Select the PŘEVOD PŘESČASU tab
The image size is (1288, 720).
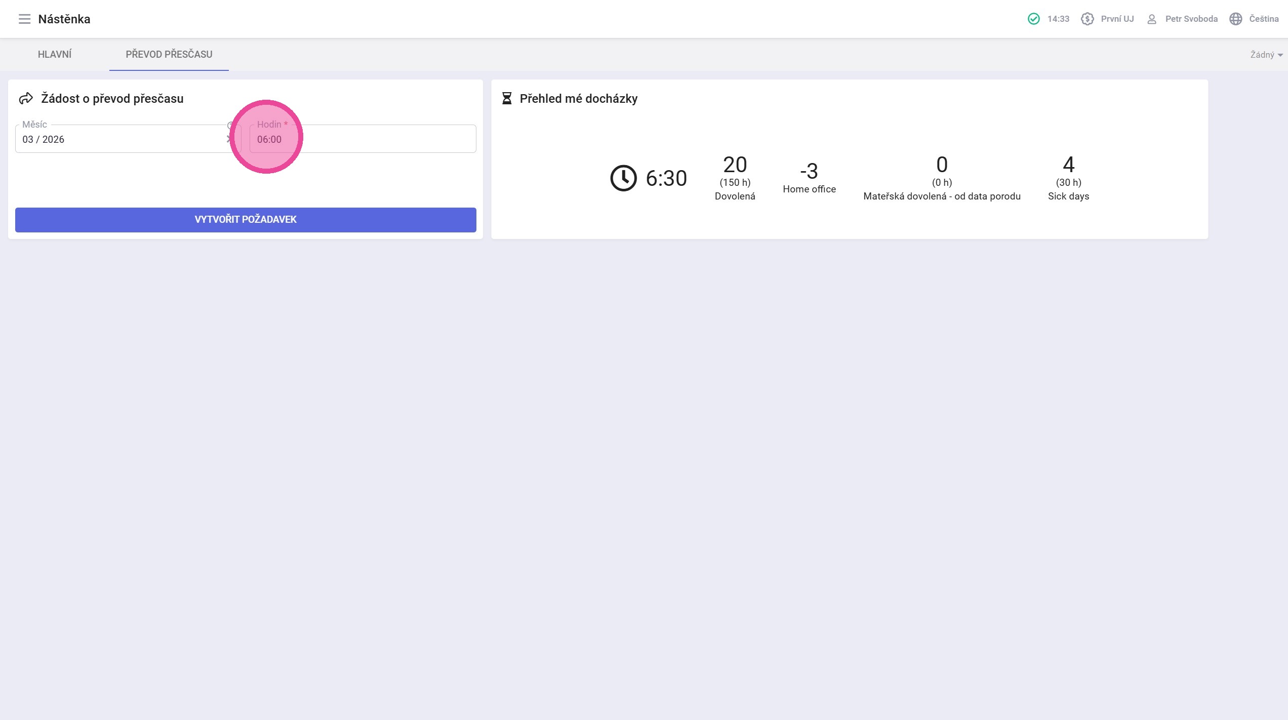(x=169, y=54)
